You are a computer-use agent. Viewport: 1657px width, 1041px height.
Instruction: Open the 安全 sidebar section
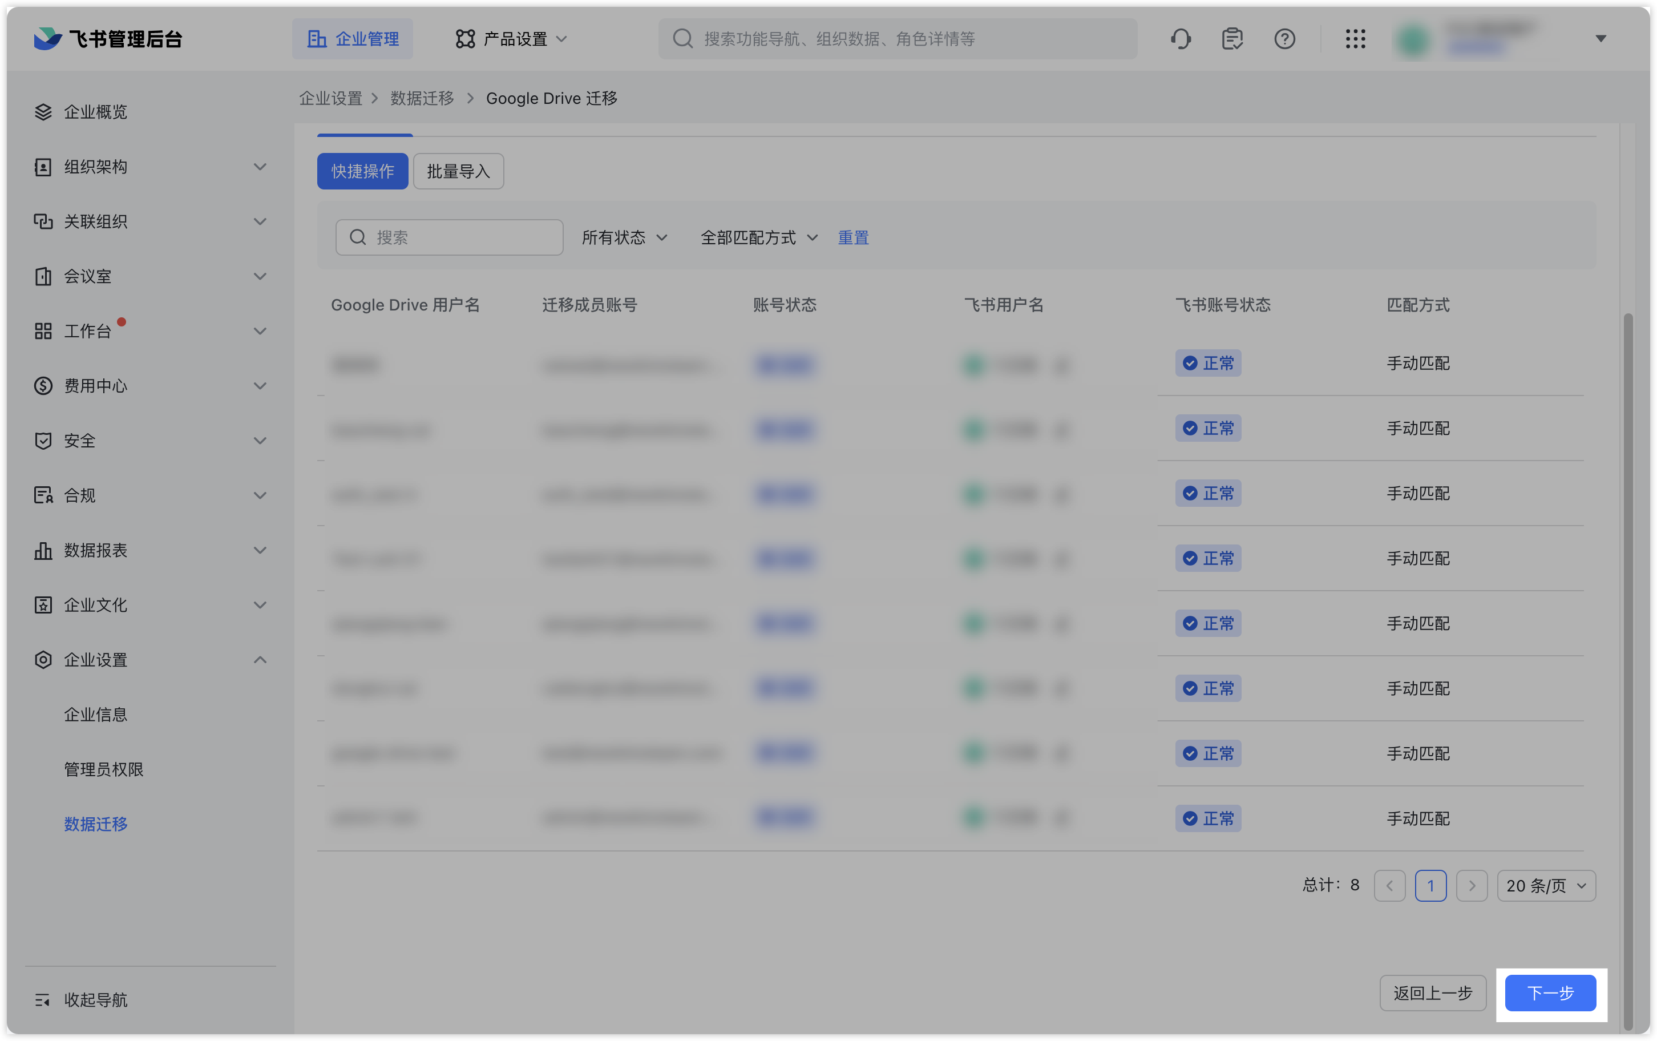[x=80, y=441]
